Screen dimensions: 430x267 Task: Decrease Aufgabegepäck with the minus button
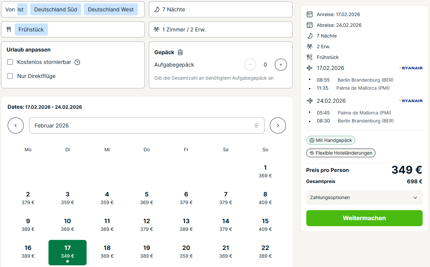tap(250, 65)
